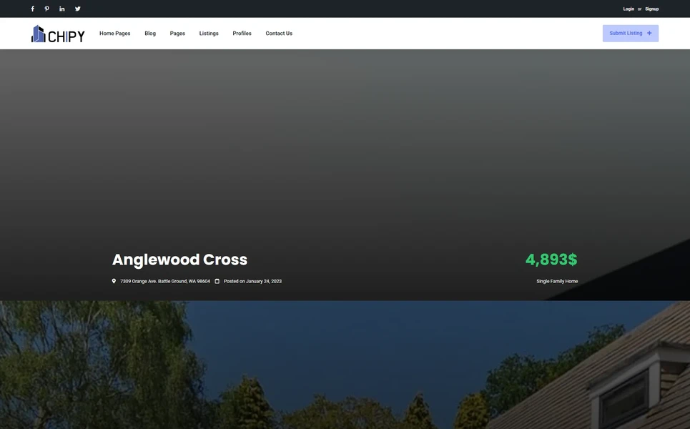Expand the Listings navigation dropdown
Viewport: 690px width, 429px height.
tap(208, 33)
